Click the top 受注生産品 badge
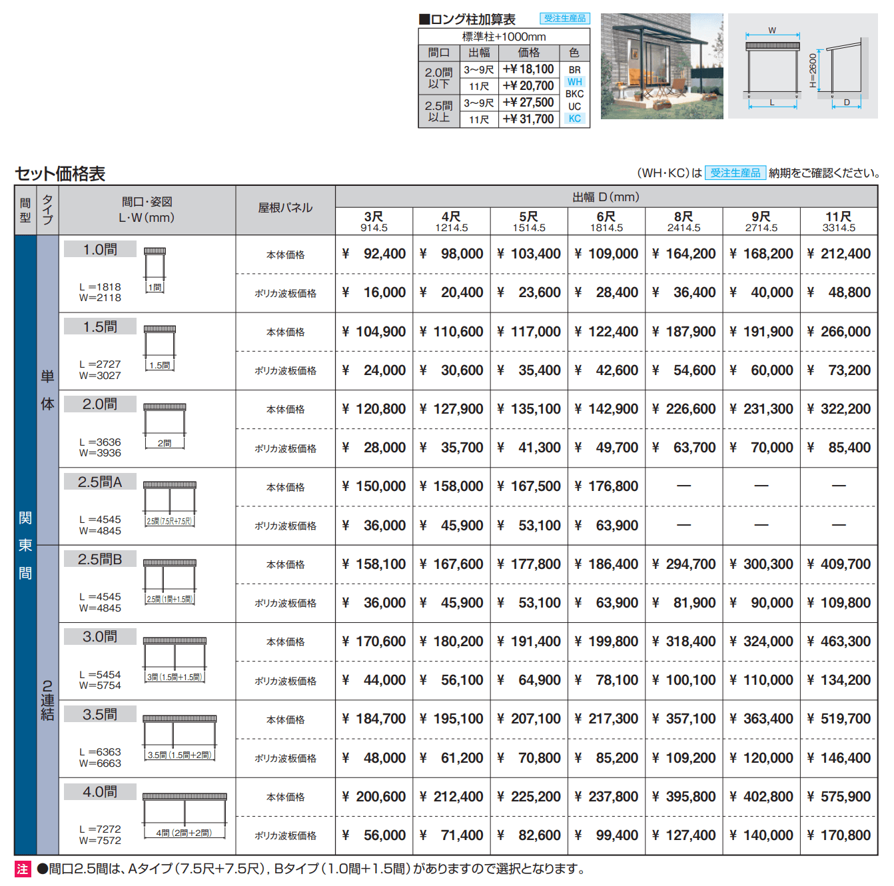 coord(565,19)
